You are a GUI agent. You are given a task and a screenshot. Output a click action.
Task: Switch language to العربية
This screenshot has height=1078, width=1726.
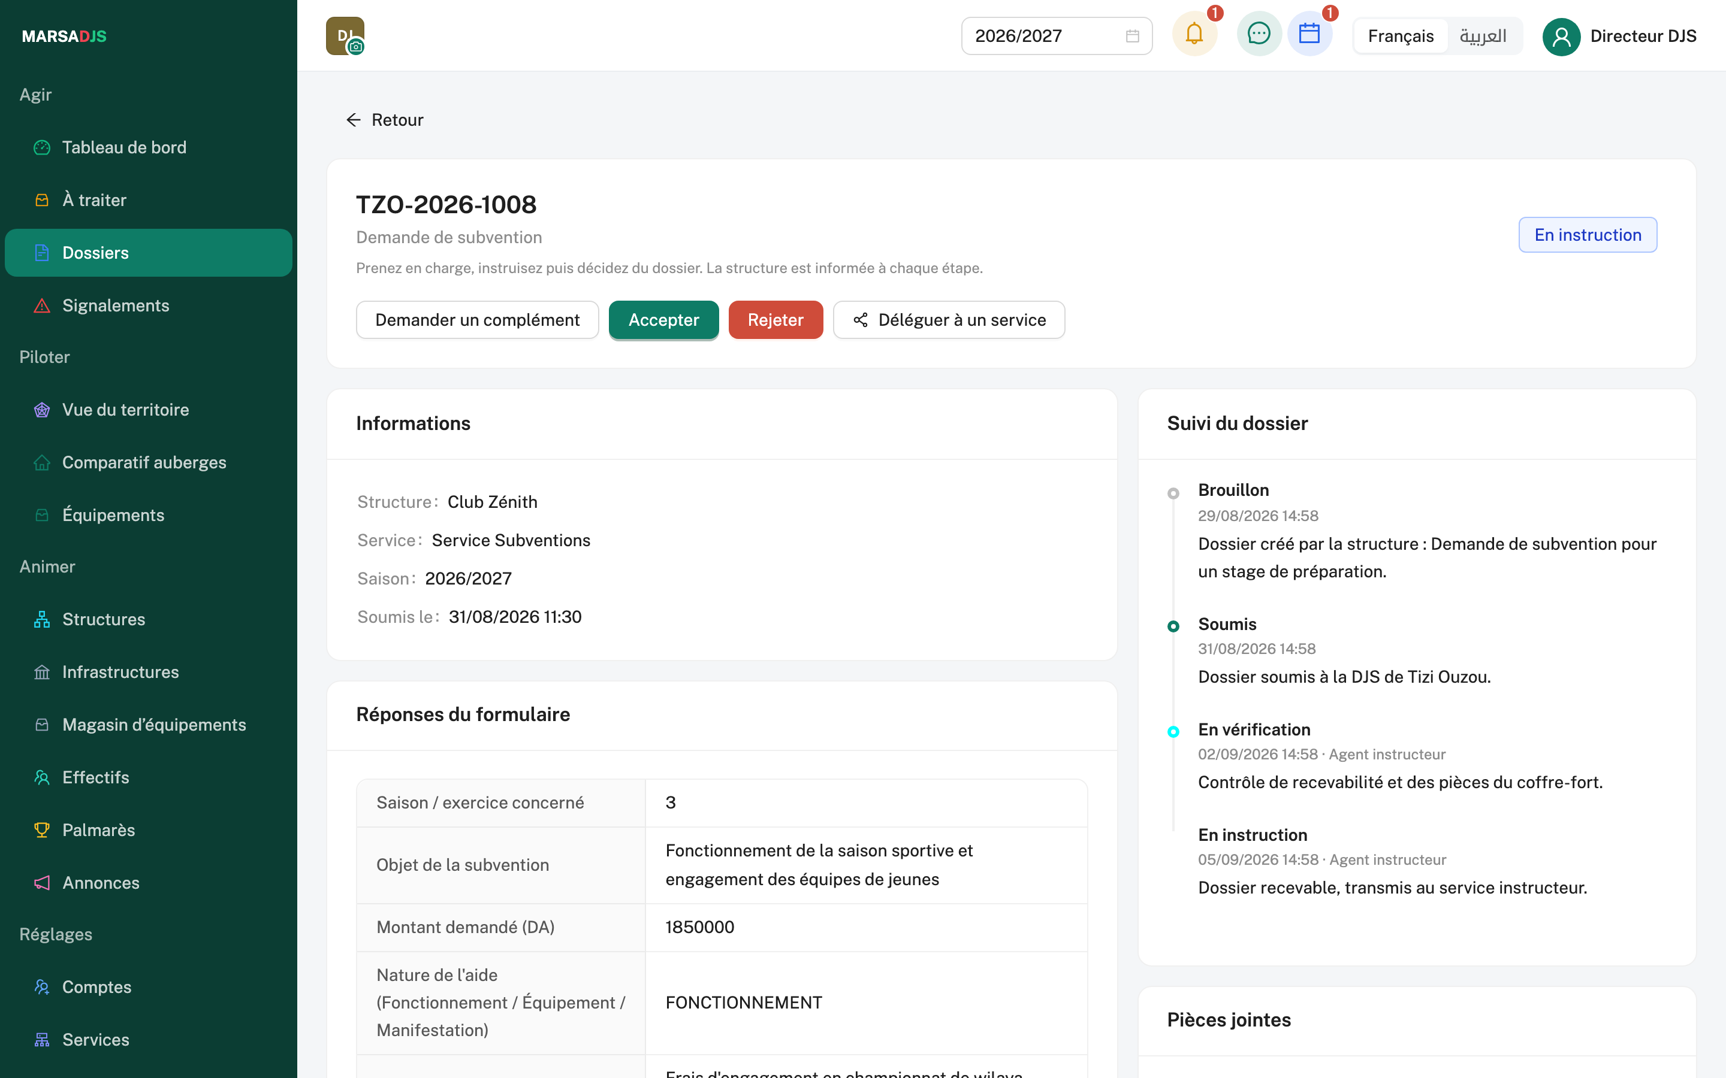(x=1483, y=37)
